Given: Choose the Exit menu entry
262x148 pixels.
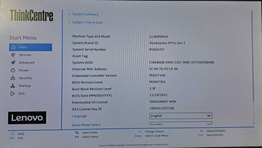Looking at the screenshot, I should tap(22, 94).
